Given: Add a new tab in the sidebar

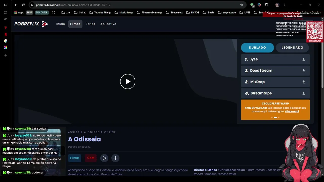Looking at the screenshot, I should [x=6, y=55].
